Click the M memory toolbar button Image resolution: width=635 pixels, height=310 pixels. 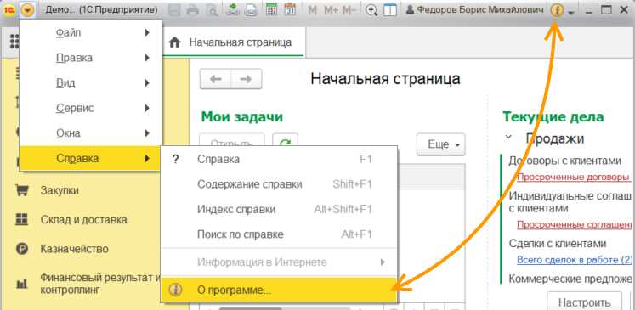(x=312, y=10)
